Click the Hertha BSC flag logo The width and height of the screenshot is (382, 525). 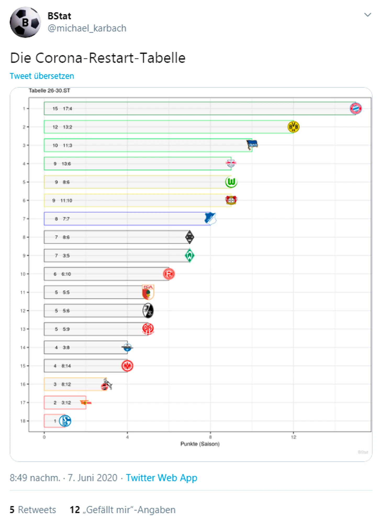[252, 145]
